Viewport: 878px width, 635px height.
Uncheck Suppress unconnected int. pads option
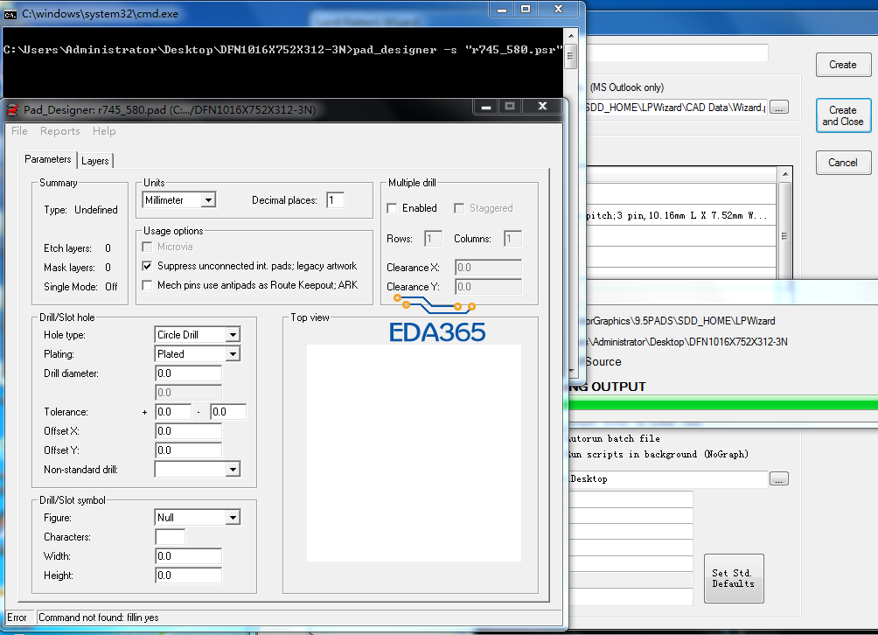tap(147, 266)
